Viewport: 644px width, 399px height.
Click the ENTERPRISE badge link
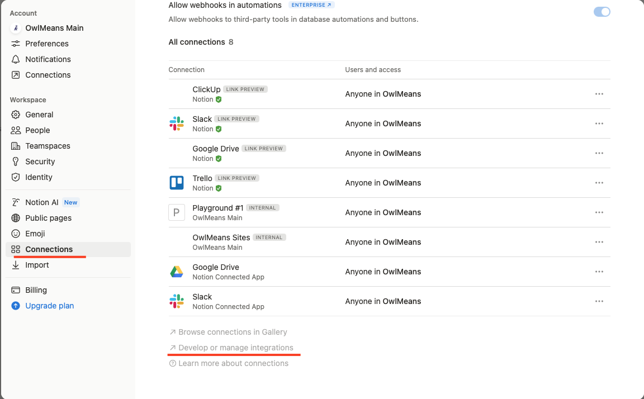(x=311, y=5)
